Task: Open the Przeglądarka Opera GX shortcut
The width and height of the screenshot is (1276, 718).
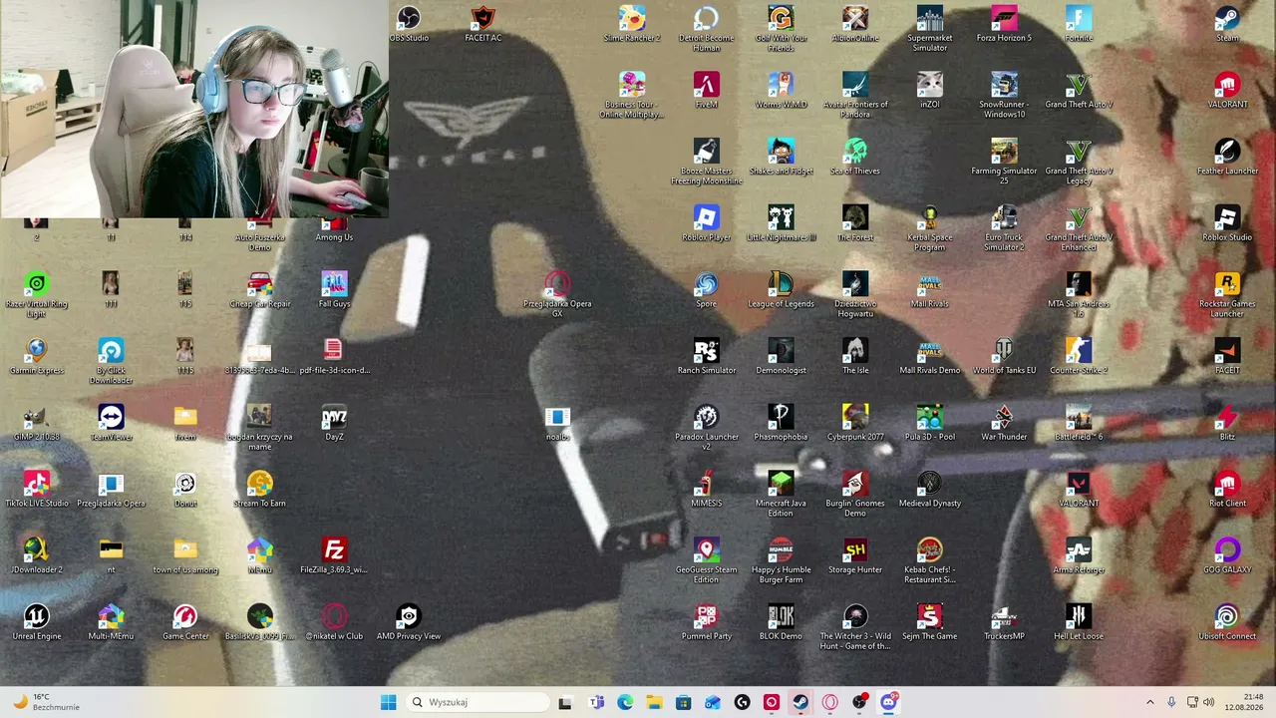Action: (x=557, y=295)
